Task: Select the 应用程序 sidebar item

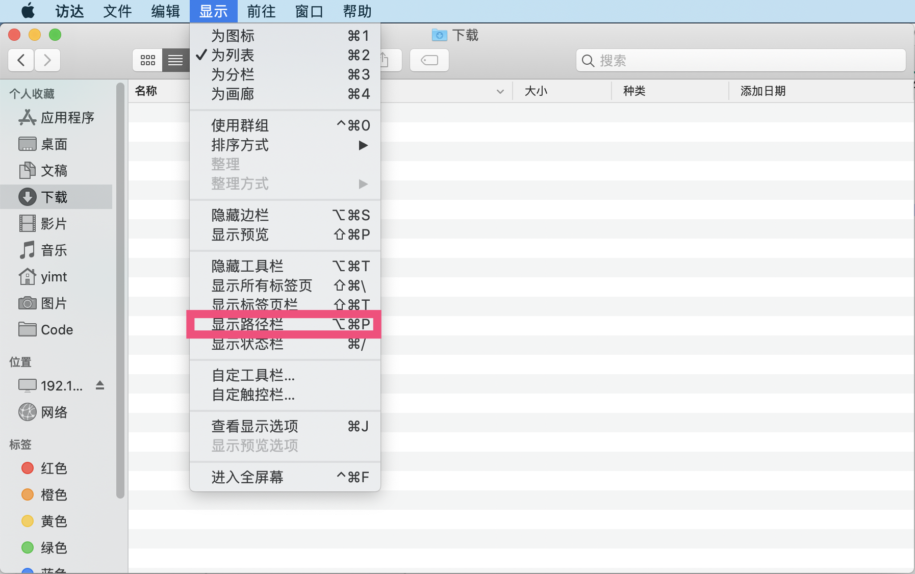Action: pyautogui.click(x=67, y=117)
